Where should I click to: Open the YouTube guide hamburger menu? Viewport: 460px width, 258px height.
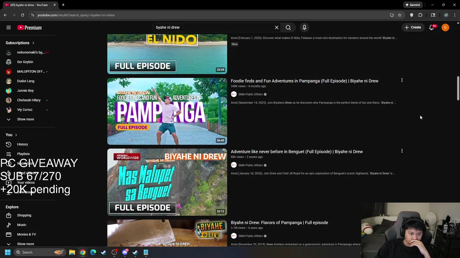click(9, 27)
